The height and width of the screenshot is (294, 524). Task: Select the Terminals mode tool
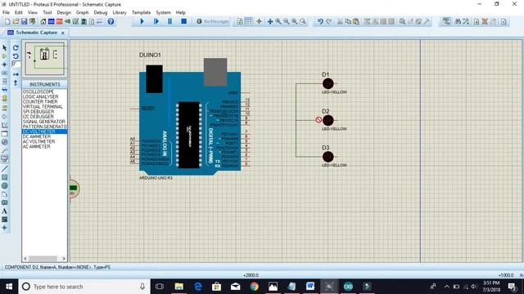pos(4,108)
